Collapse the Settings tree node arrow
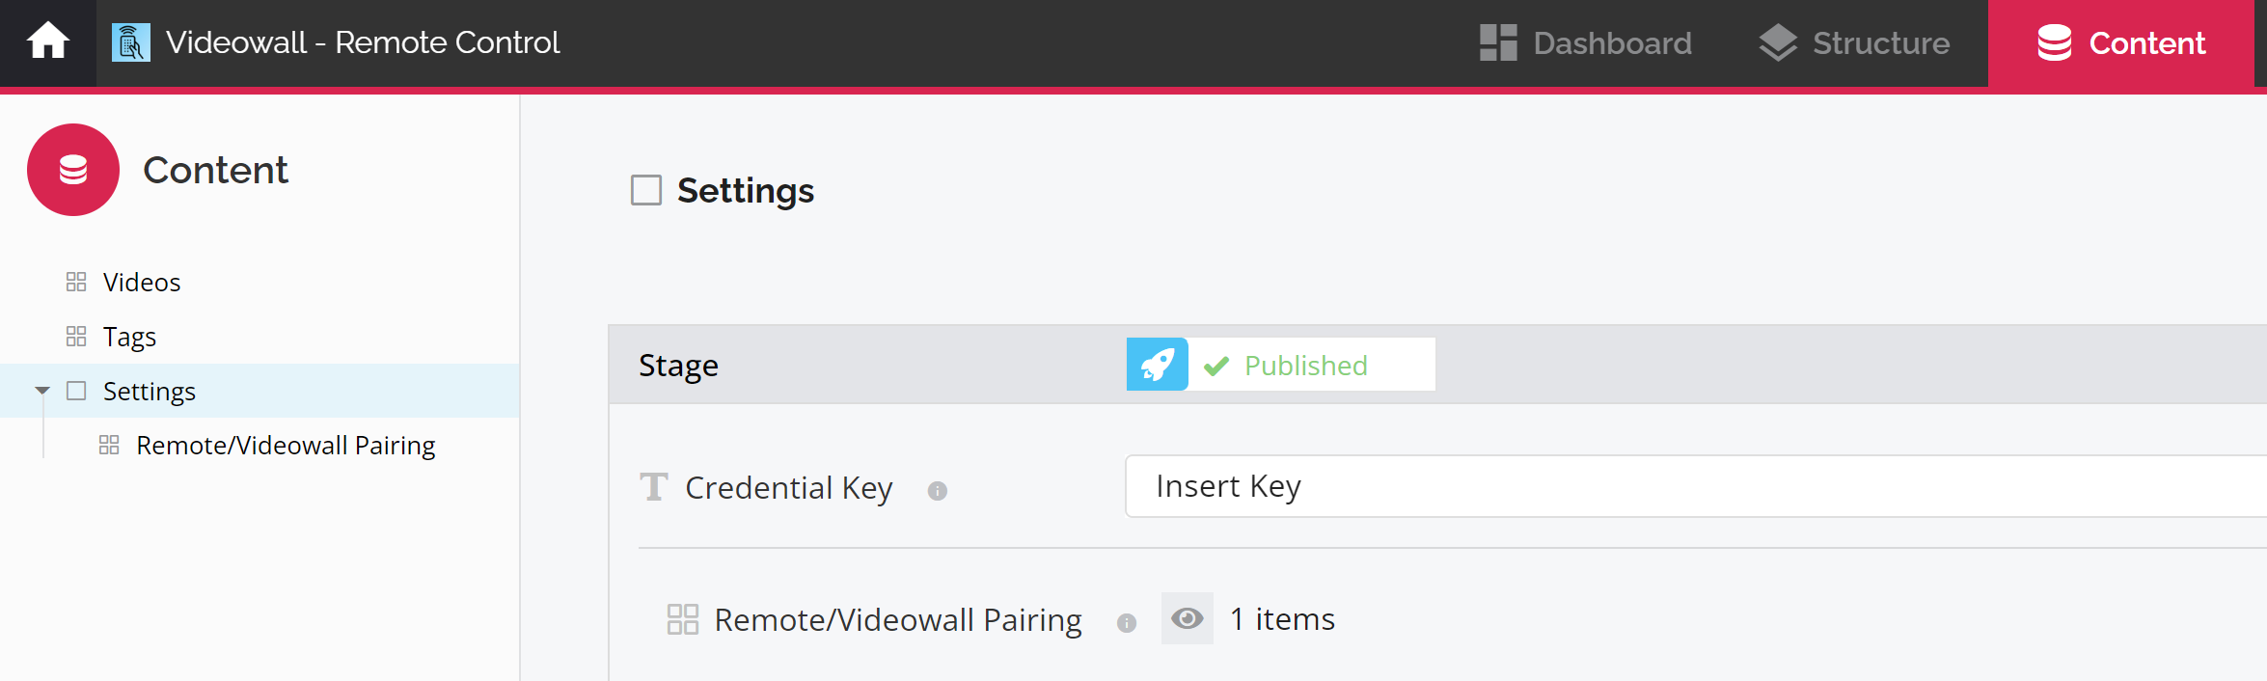 [42, 391]
